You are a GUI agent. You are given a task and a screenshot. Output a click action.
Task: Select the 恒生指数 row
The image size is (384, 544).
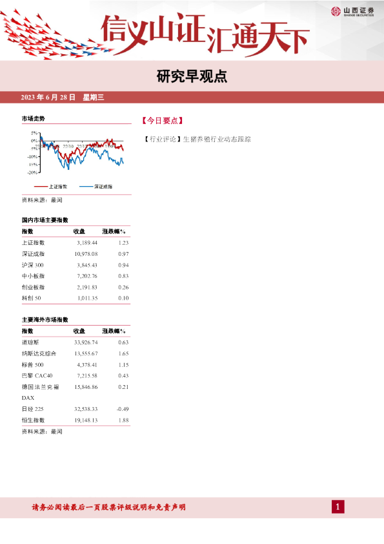pos(76,420)
